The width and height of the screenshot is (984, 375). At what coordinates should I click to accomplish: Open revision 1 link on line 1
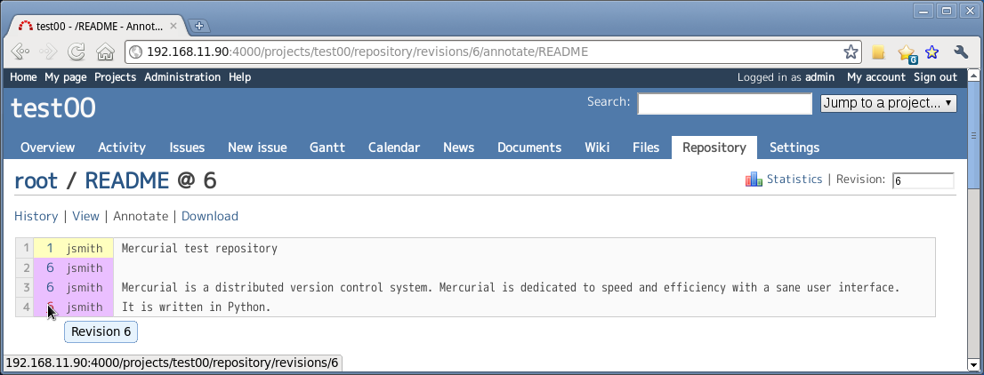point(50,248)
